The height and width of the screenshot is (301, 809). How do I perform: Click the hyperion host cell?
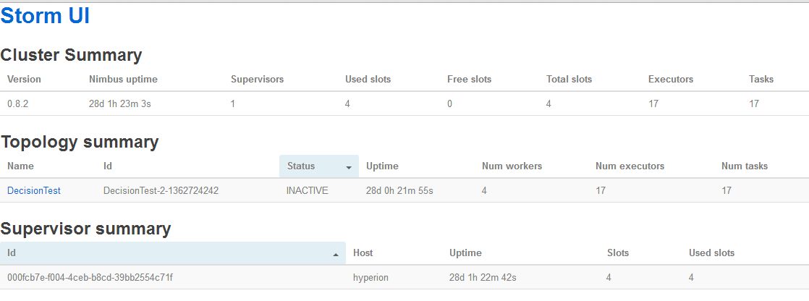click(x=370, y=278)
